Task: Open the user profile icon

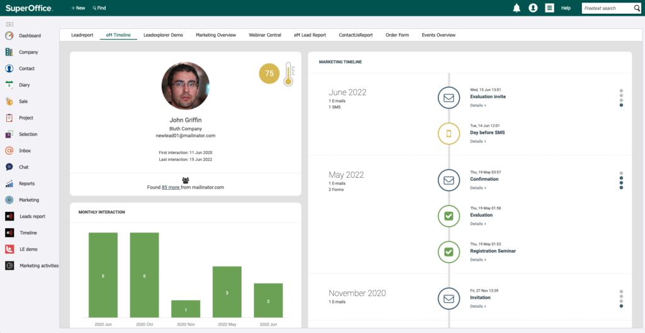Action: [533, 8]
